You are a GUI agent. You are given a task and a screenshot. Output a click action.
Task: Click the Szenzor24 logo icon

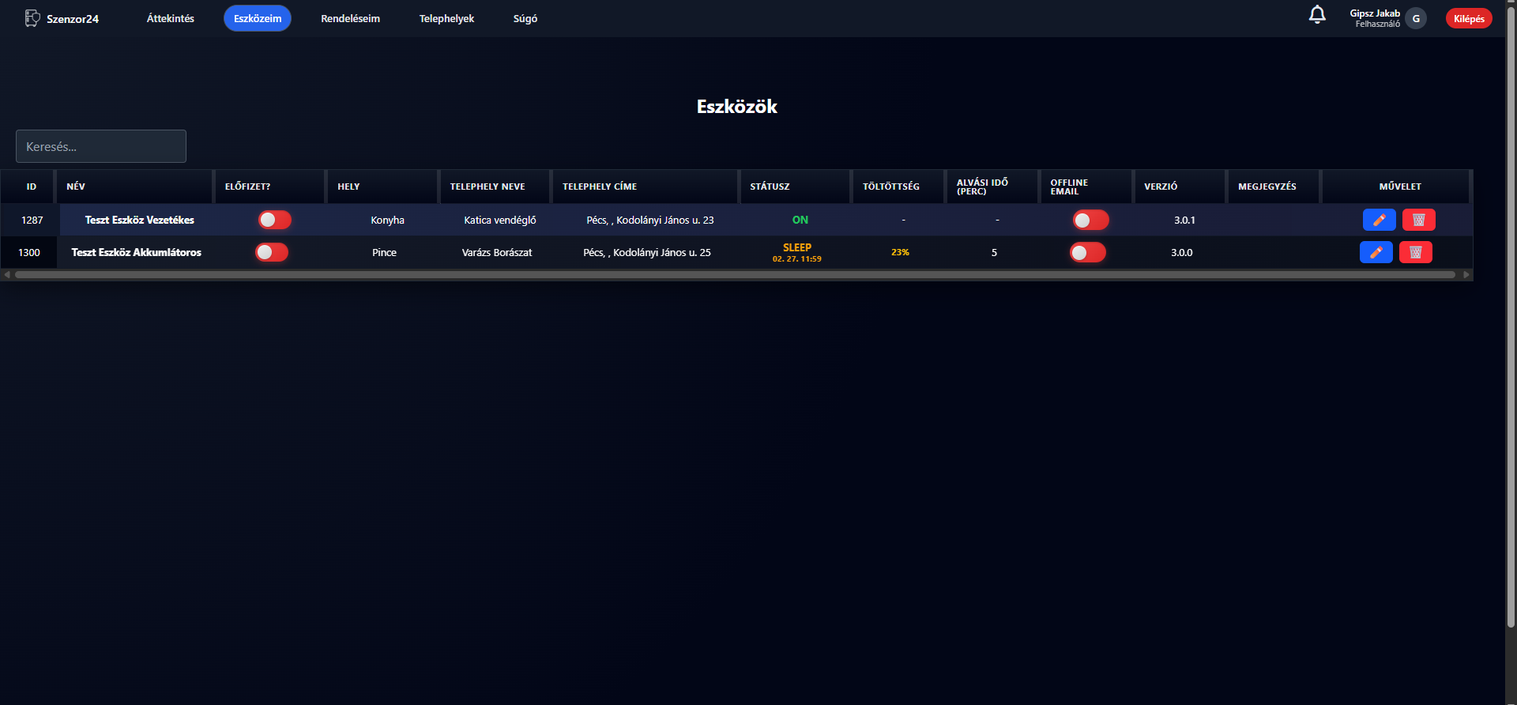tap(32, 18)
